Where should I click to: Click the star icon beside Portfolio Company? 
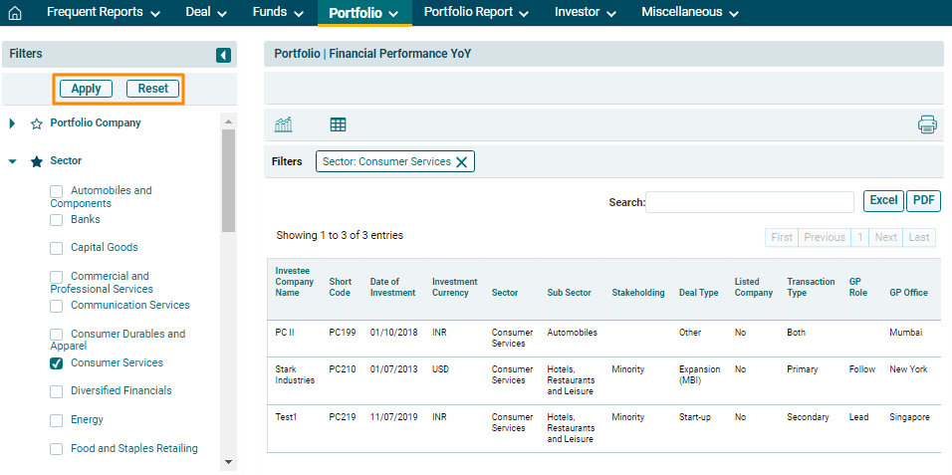tap(37, 124)
